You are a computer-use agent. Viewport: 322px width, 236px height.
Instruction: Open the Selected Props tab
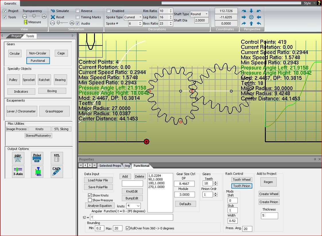[x=110, y=166]
